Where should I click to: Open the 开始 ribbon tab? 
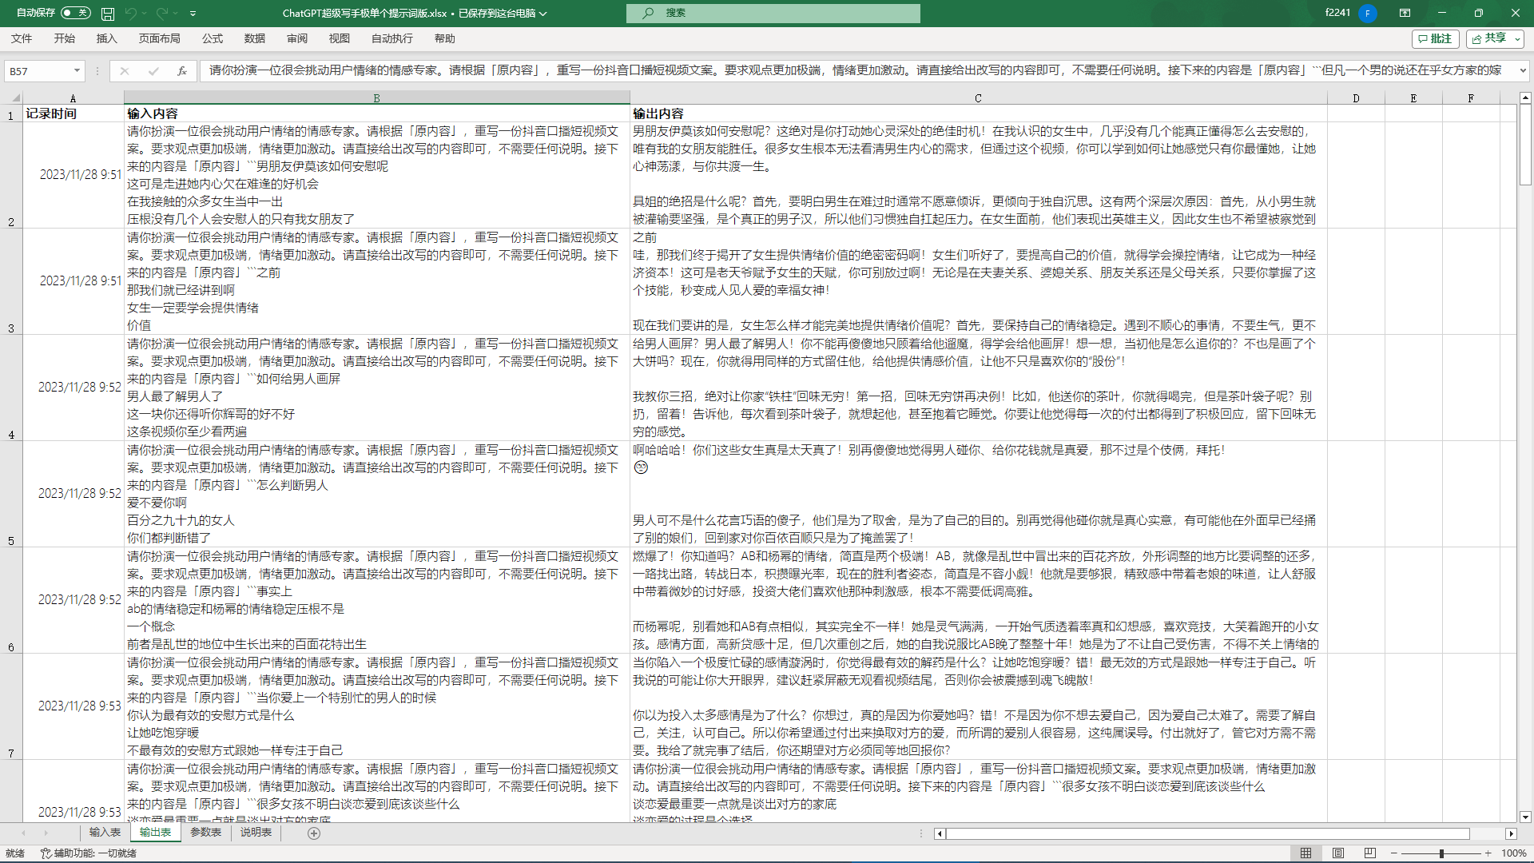coord(65,38)
